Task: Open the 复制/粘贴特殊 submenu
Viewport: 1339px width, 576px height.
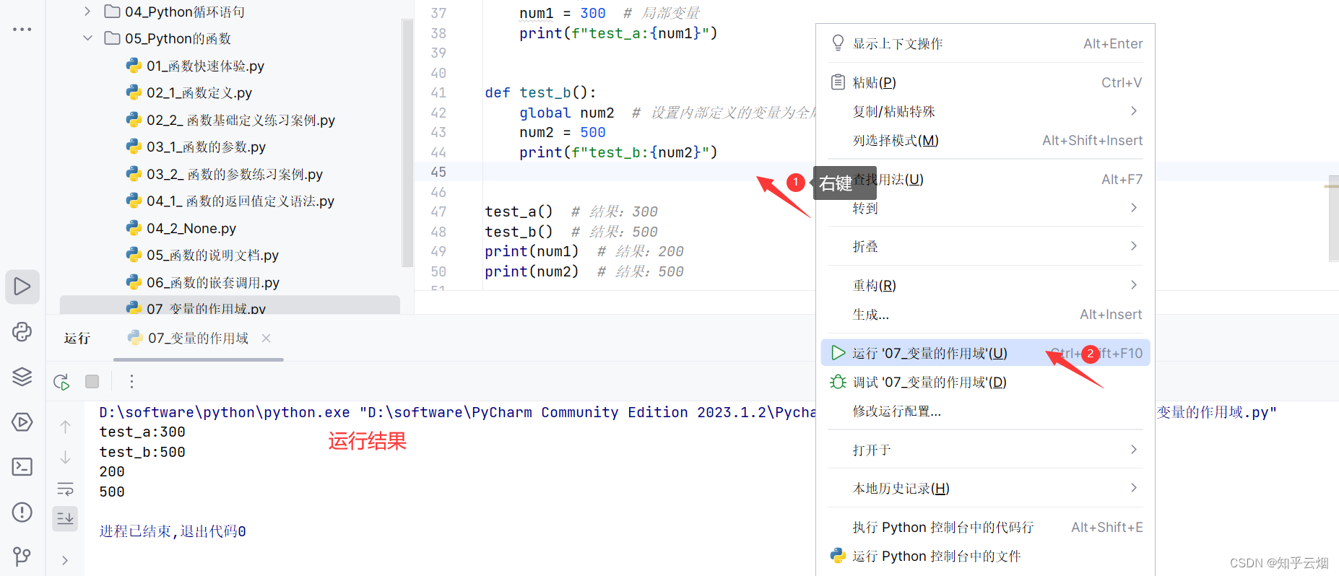Action: pos(985,111)
